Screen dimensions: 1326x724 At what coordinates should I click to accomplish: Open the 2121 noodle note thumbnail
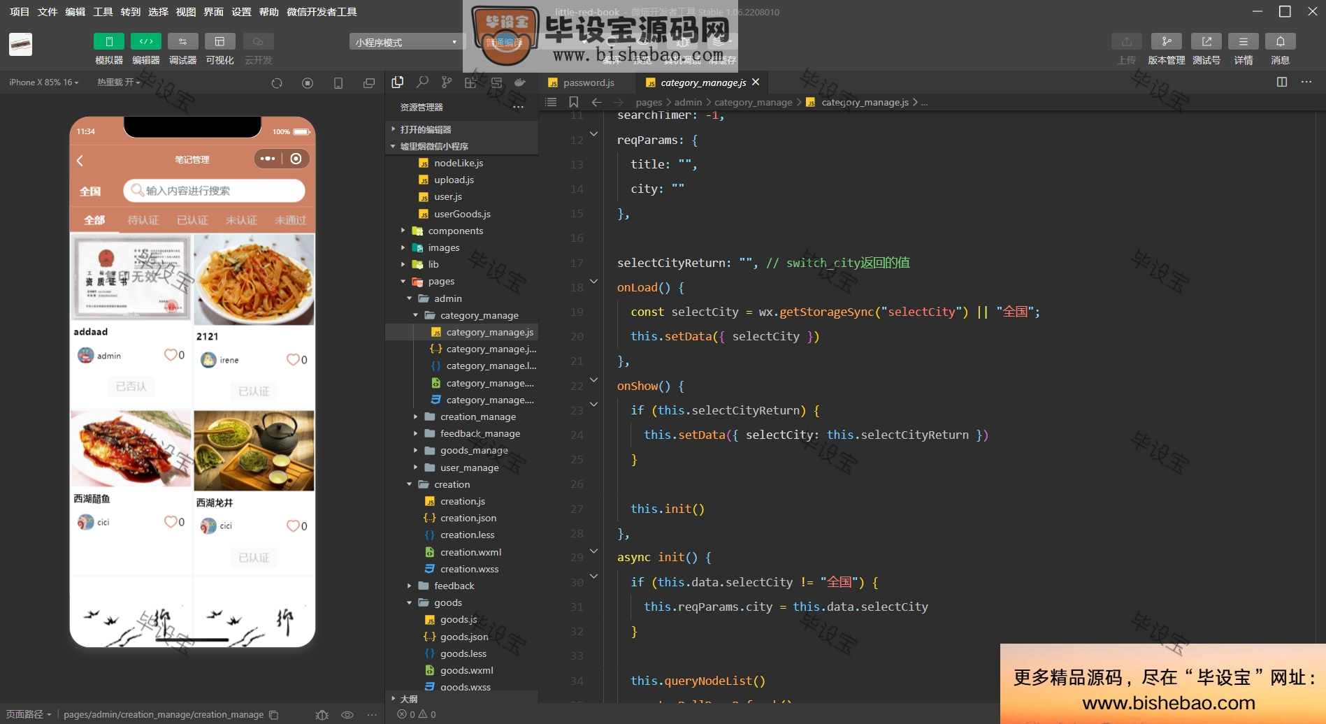(254, 280)
